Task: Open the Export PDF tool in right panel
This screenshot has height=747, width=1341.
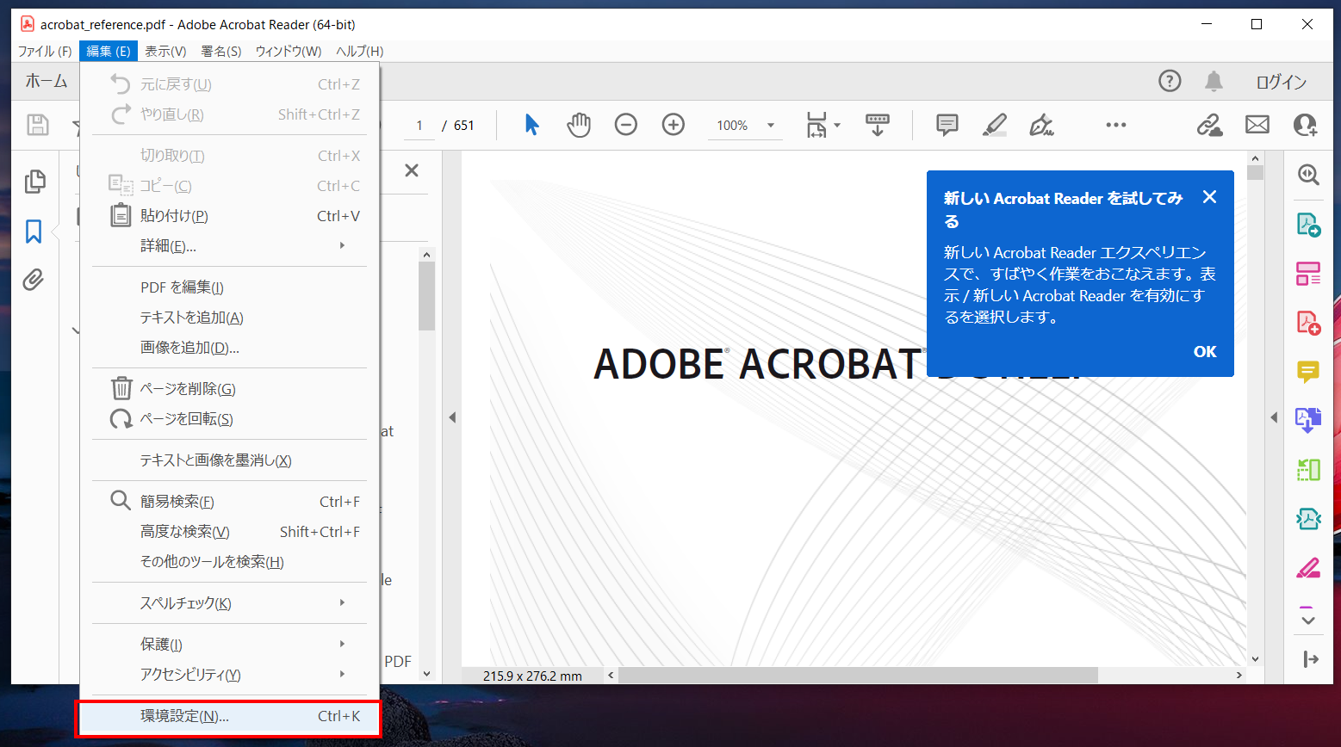Action: (x=1307, y=225)
